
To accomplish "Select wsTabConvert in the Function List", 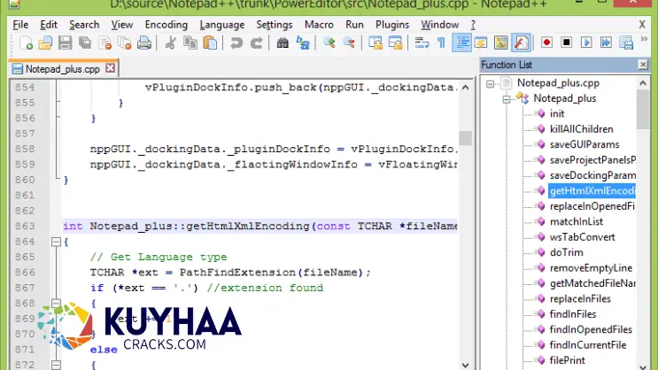I will pos(582,237).
